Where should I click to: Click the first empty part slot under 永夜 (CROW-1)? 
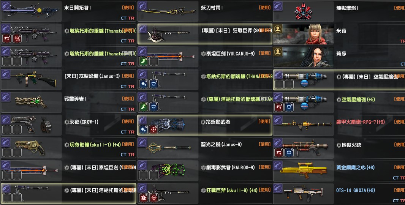7,129
